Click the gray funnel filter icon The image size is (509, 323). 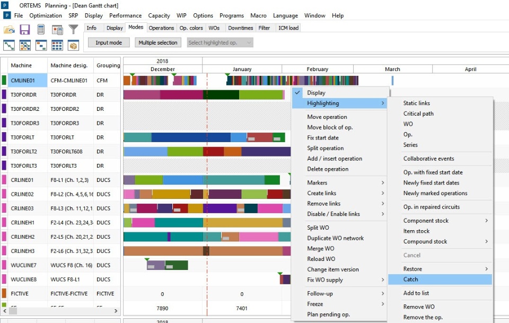73,29
